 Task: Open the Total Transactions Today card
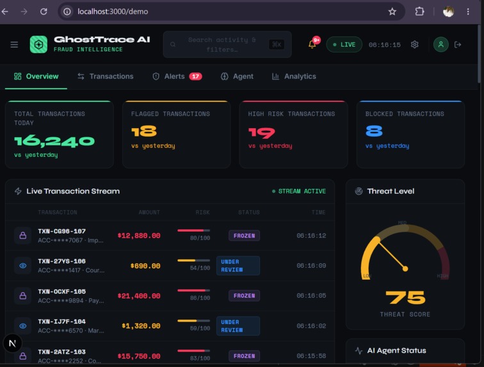(60, 135)
